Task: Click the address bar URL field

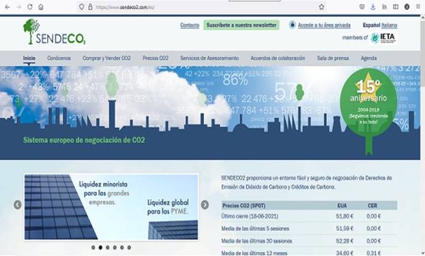Action: click(201, 7)
